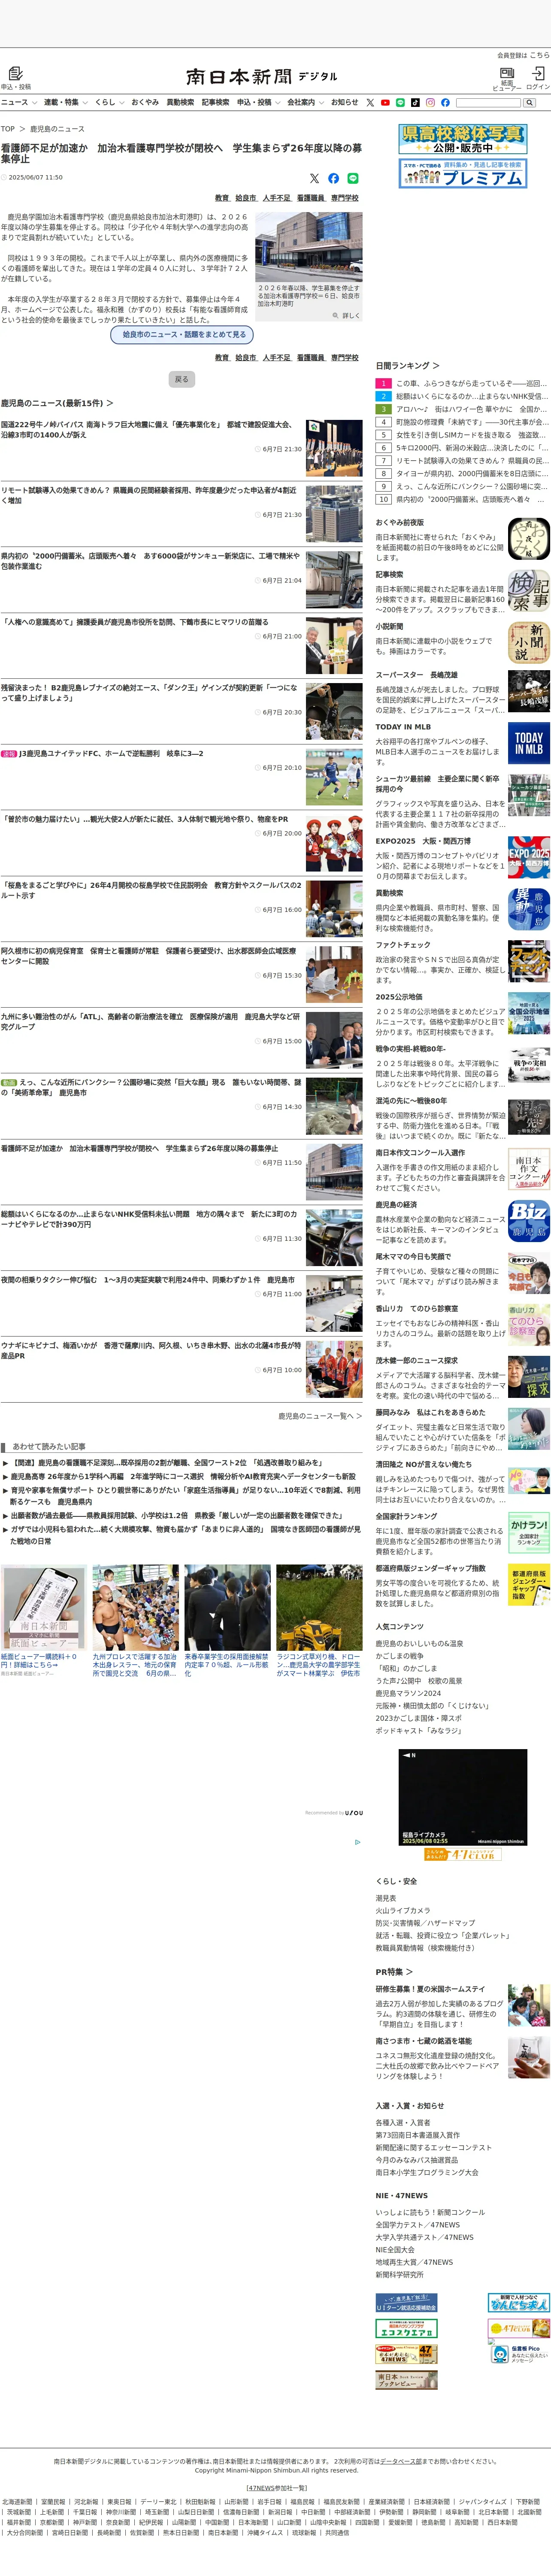Open 火山ライブカメラ link under くらし・安全

coord(403,1910)
